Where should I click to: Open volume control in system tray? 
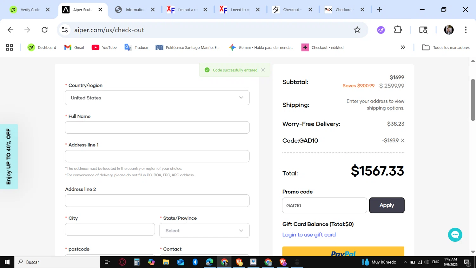point(427,262)
